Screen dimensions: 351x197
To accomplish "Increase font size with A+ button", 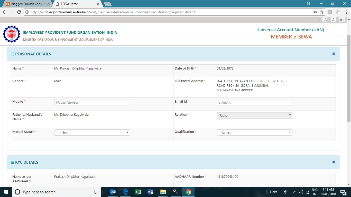I will [x=342, y=19].
